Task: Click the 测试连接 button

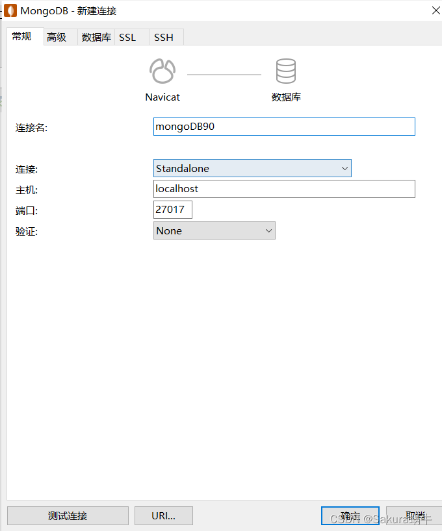Action: (x=67, y=515)
